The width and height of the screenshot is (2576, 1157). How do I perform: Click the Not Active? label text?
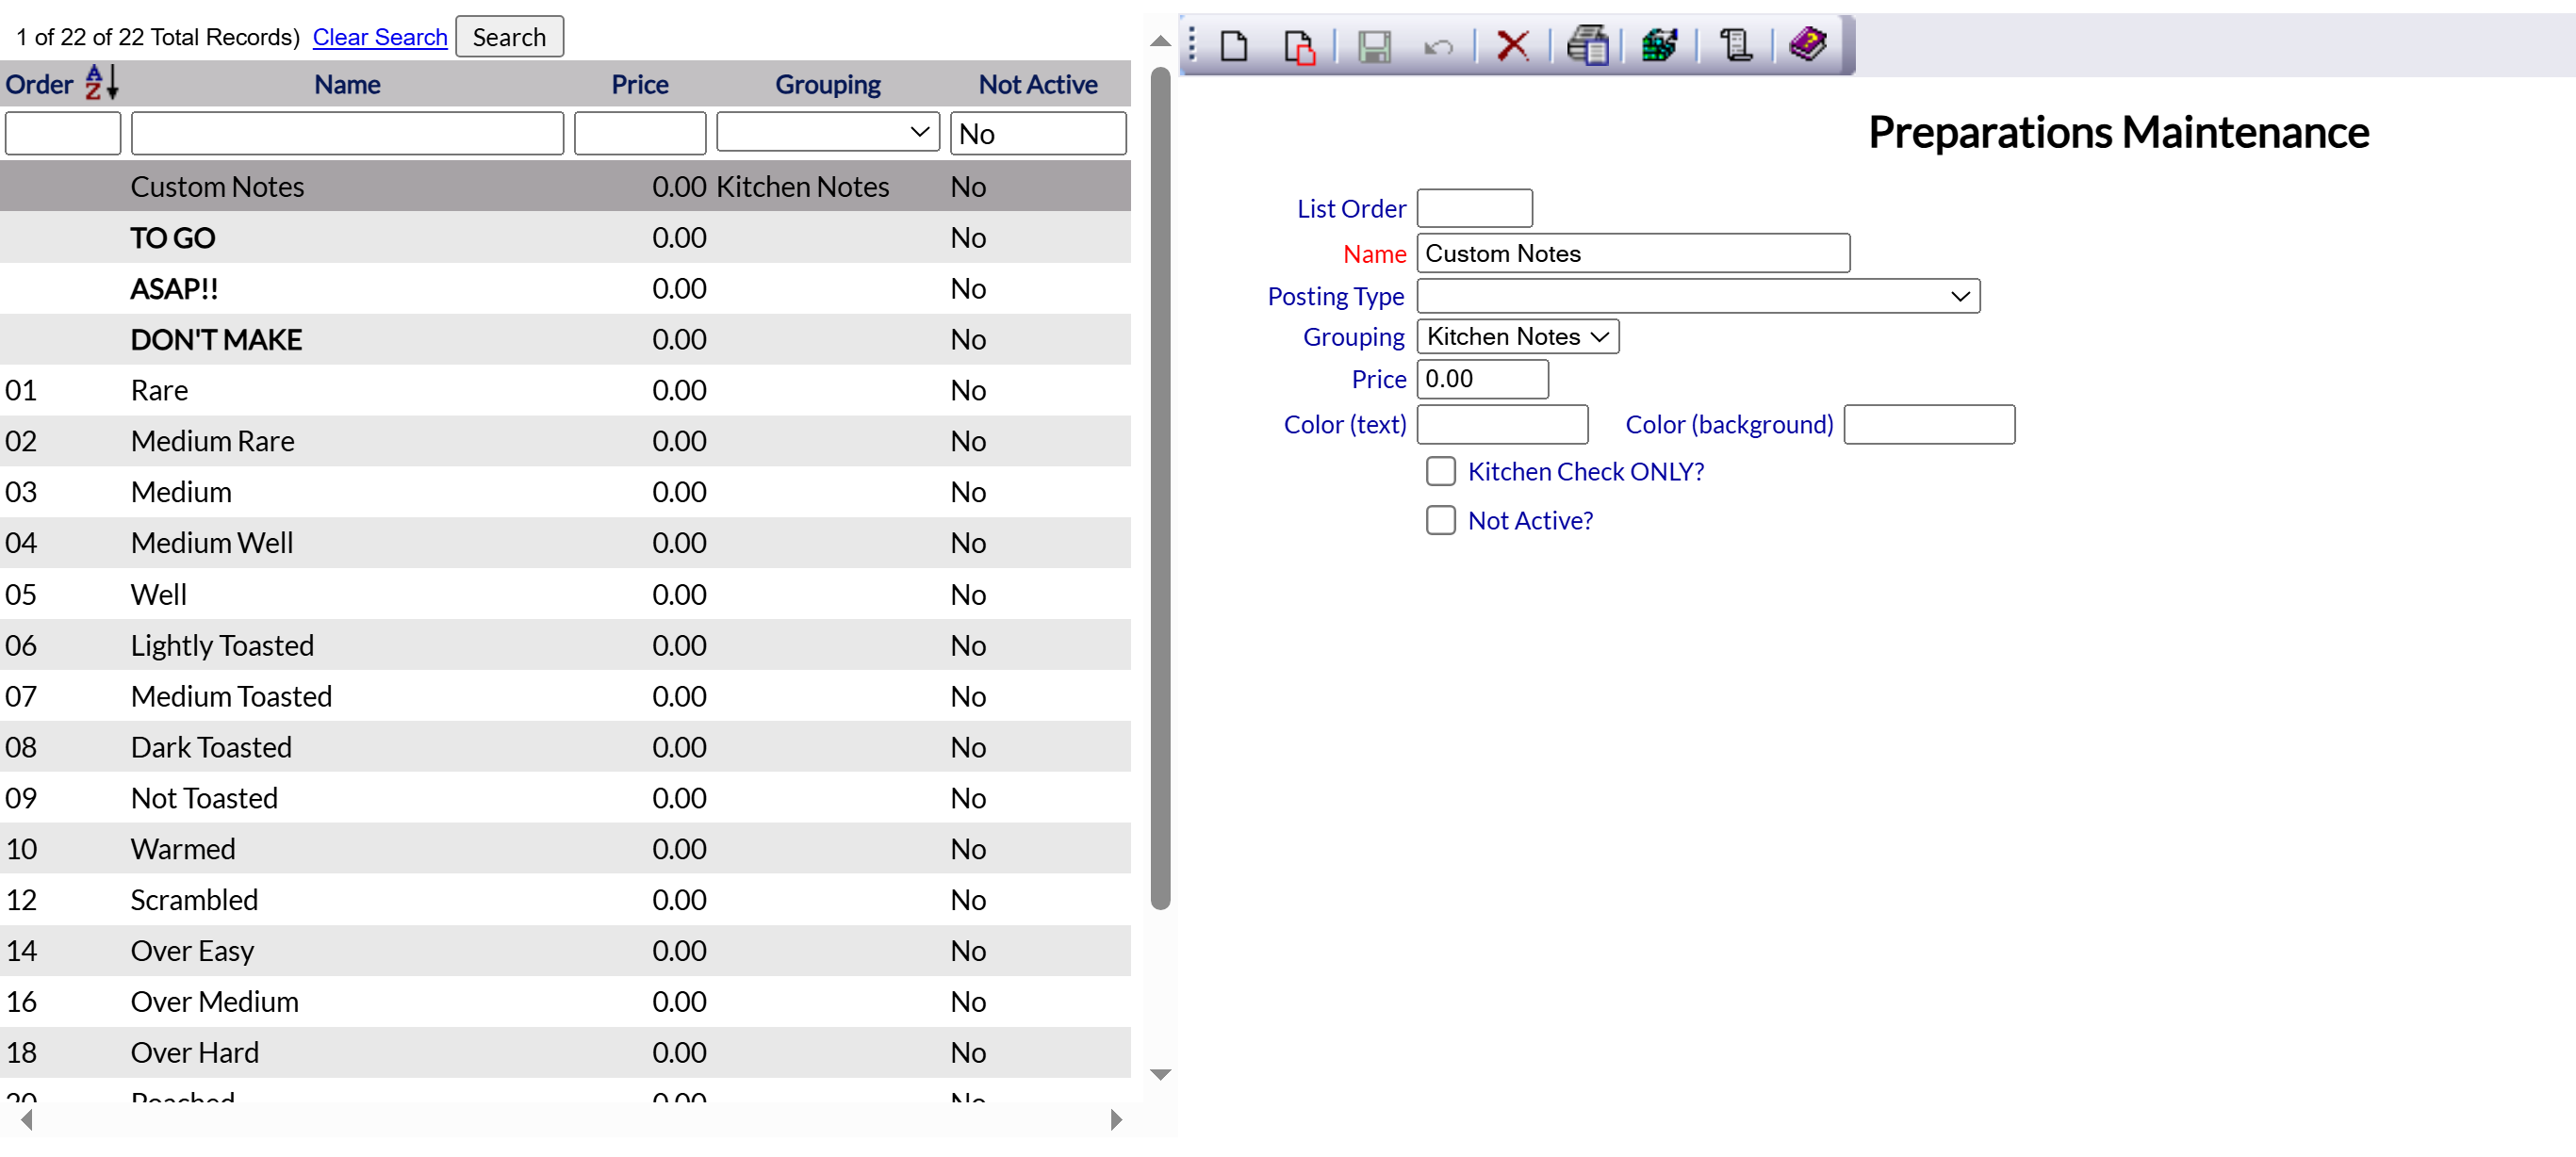(1530, 520)
